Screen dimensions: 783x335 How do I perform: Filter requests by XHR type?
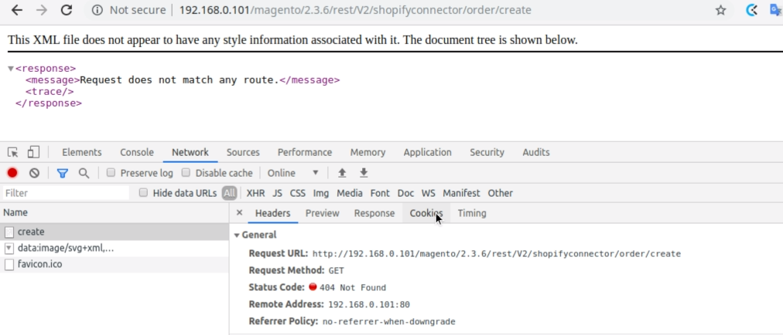255,193
